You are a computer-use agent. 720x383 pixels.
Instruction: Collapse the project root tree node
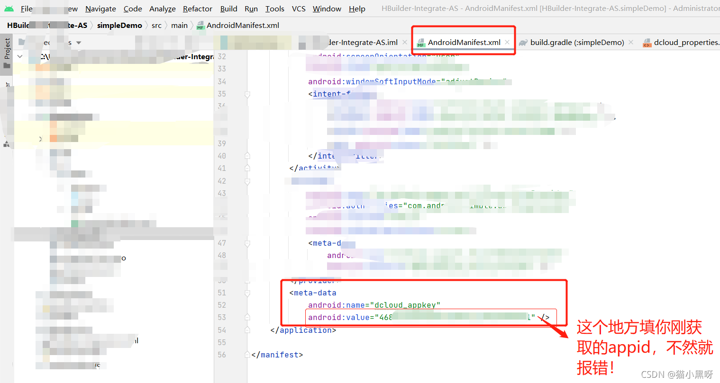20,56
